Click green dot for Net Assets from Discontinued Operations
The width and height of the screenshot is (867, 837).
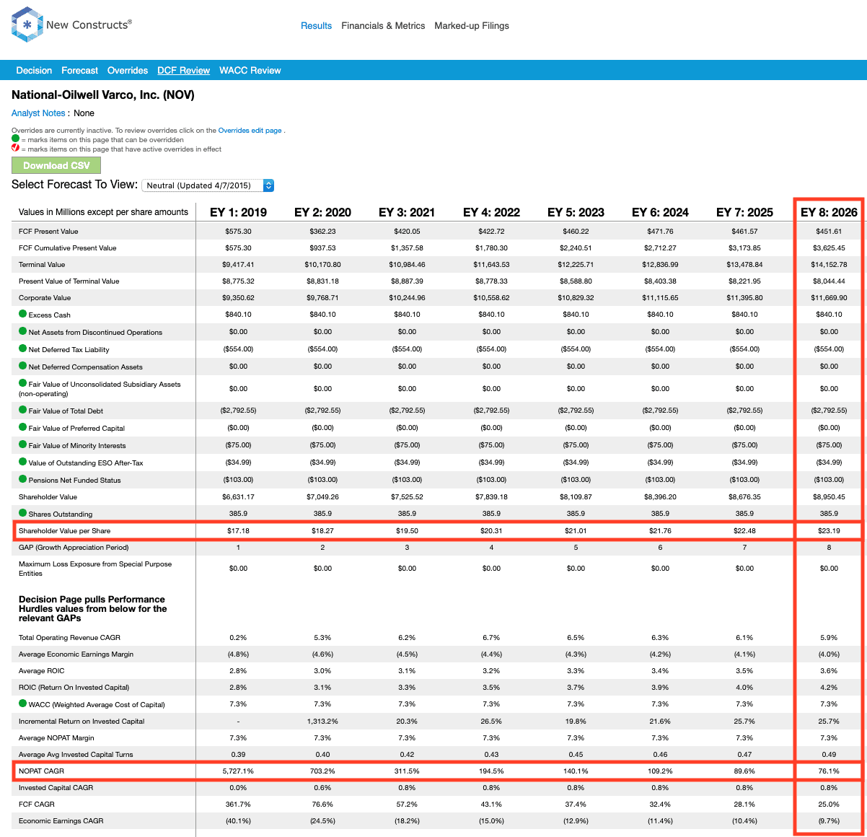click(23, 331)
